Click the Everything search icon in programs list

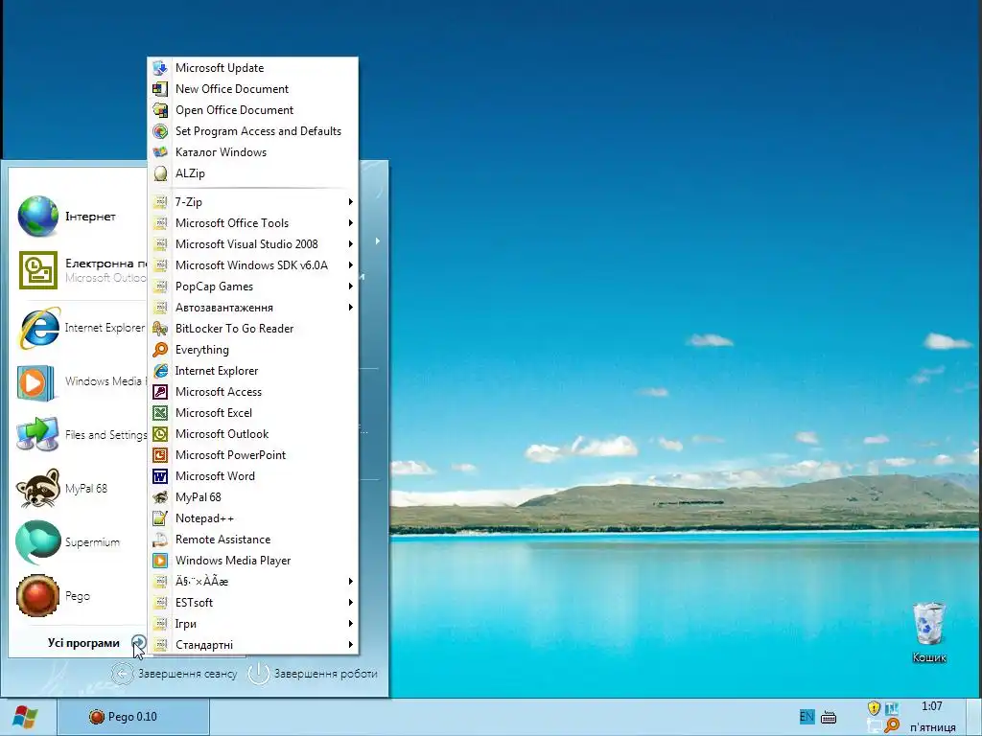click(x=160, y=350)
